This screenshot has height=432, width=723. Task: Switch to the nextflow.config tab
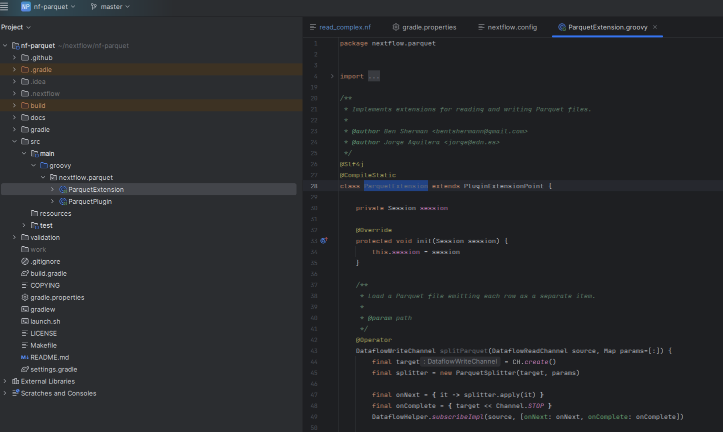click(511, 27)
